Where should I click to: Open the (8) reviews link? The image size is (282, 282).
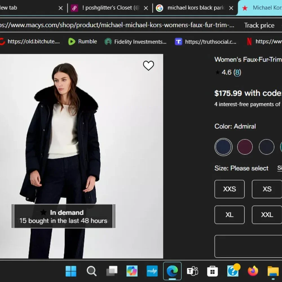click(x=237, y=72)
